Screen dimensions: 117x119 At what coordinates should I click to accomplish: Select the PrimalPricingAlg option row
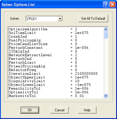tap(56, 66)
